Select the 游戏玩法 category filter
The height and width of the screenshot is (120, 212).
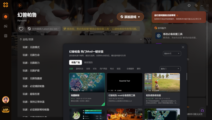80,69
